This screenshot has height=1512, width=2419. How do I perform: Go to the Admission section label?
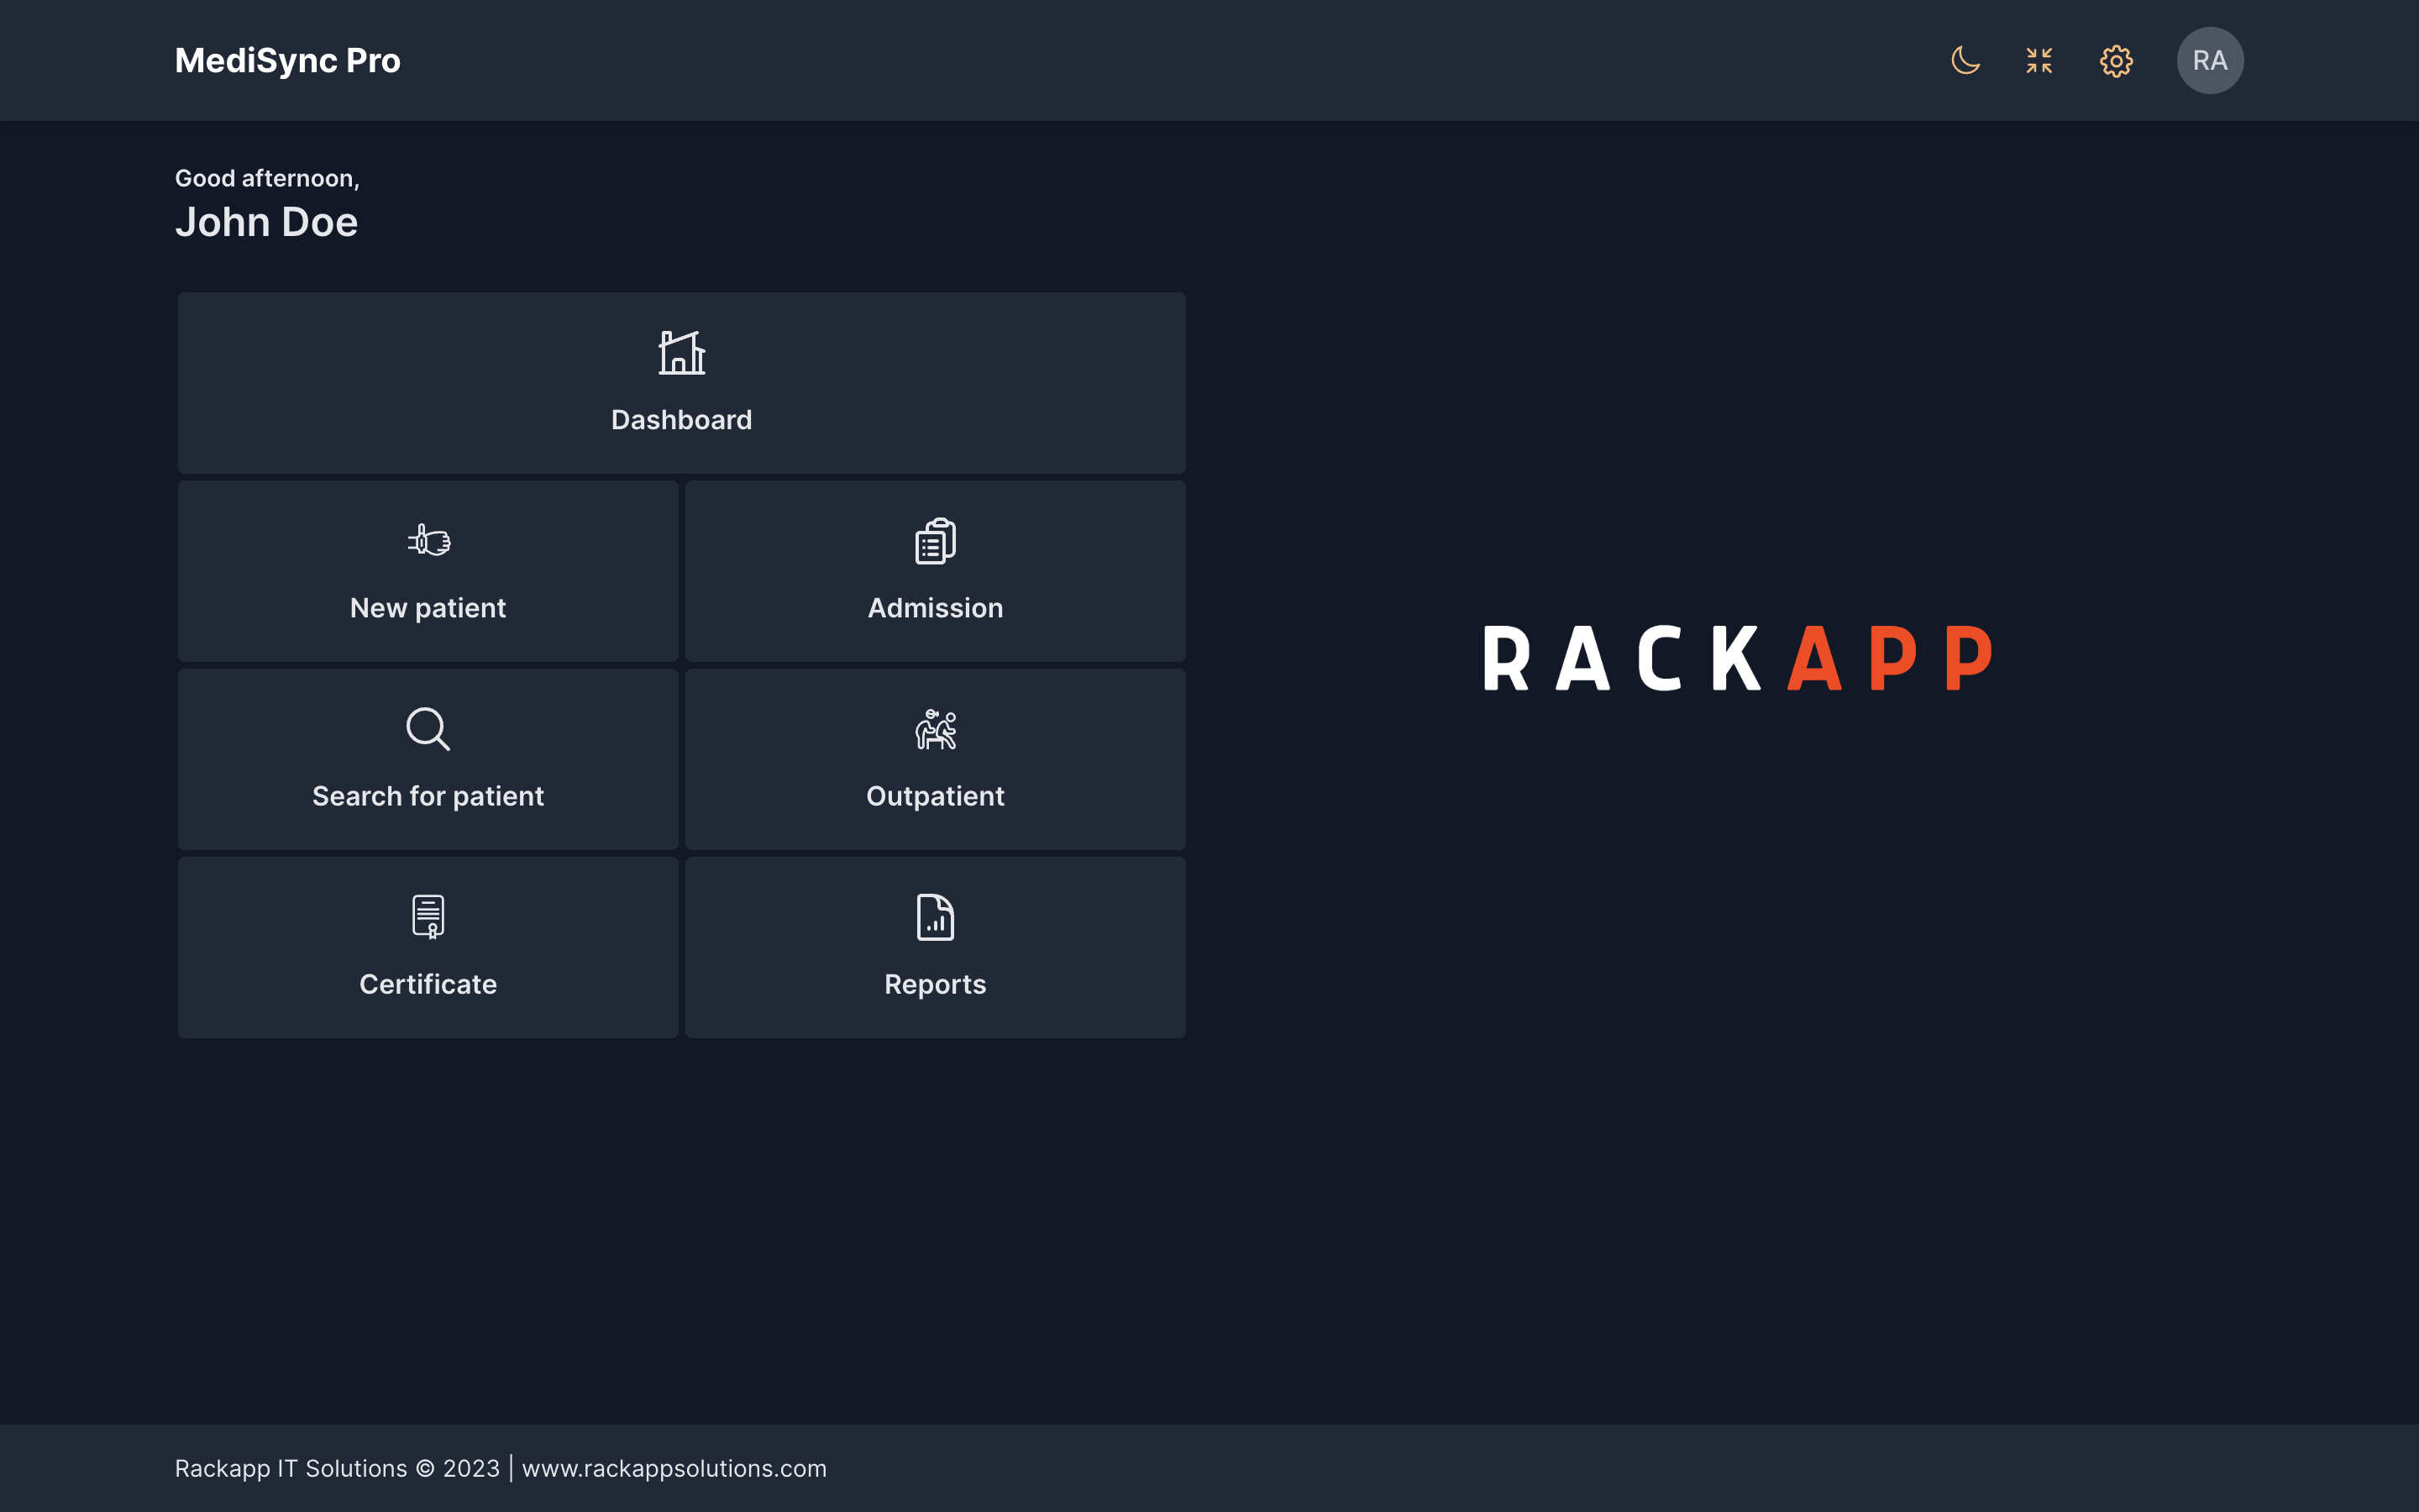936,608
